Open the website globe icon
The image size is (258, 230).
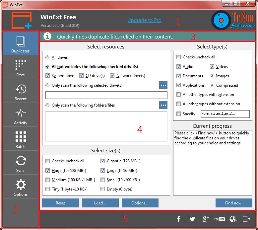(233, 219)
